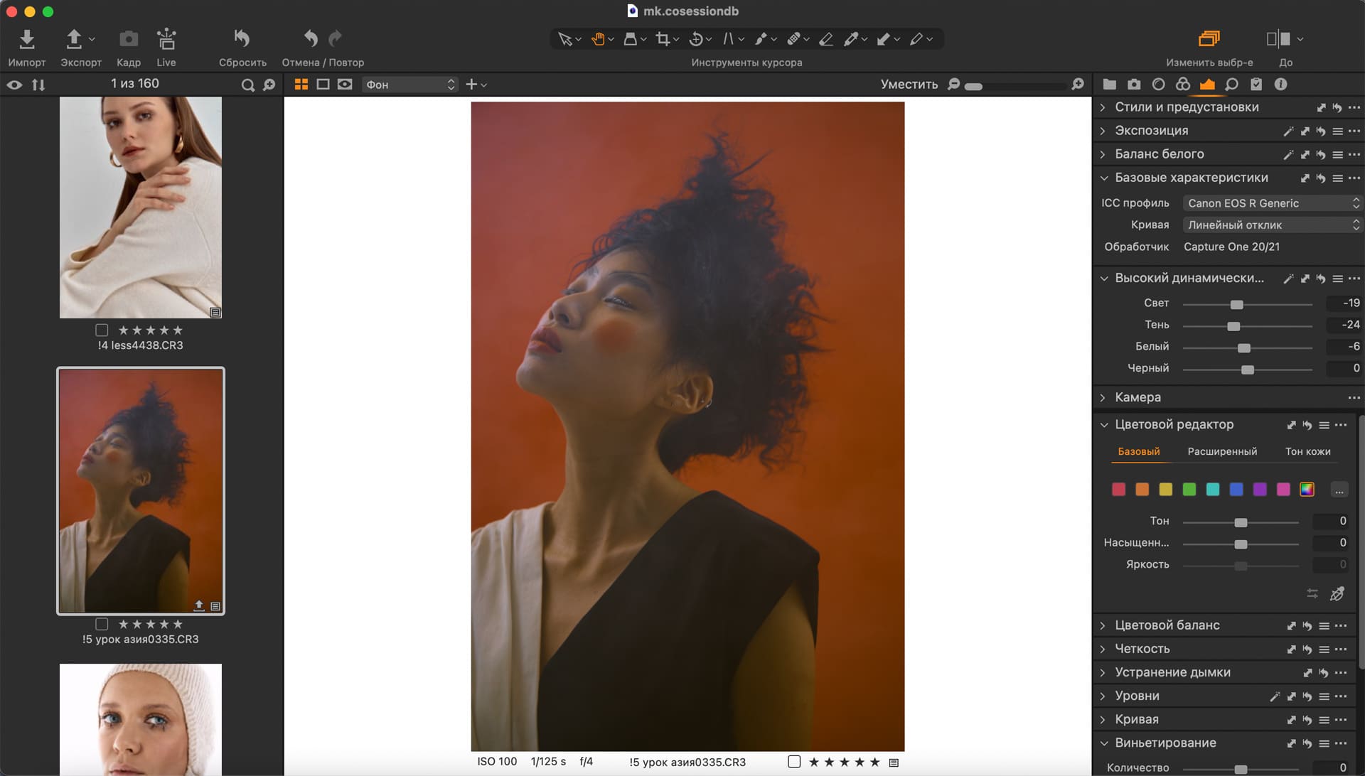Start Live view
Screen dimensions: 1365x776
166,39
